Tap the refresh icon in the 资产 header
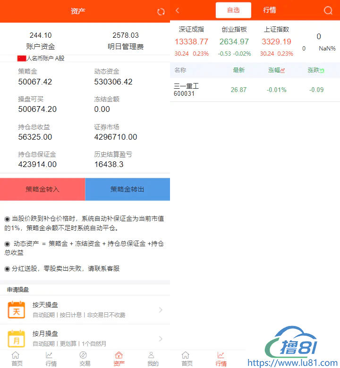Screen dimensions: 340x368 click(161, 12)
